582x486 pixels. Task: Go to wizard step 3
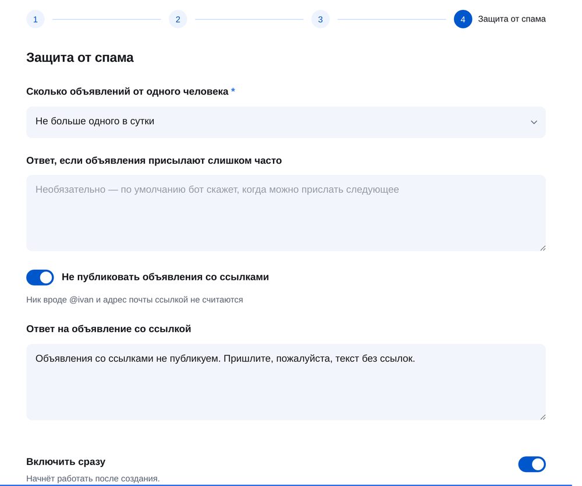tap(320, 19)
